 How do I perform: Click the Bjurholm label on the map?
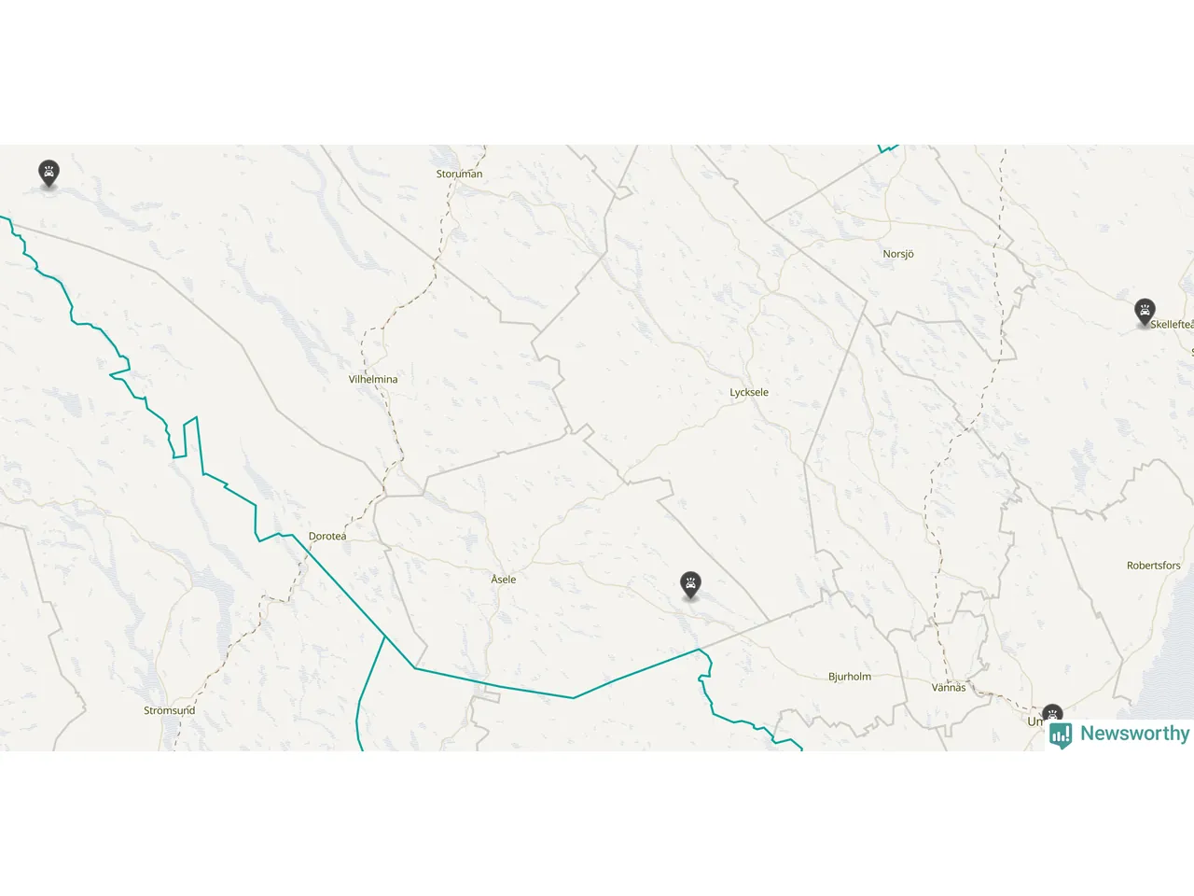click(850, 677)
